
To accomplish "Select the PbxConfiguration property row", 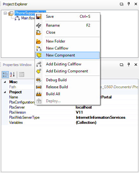I will tap(22, 102).
